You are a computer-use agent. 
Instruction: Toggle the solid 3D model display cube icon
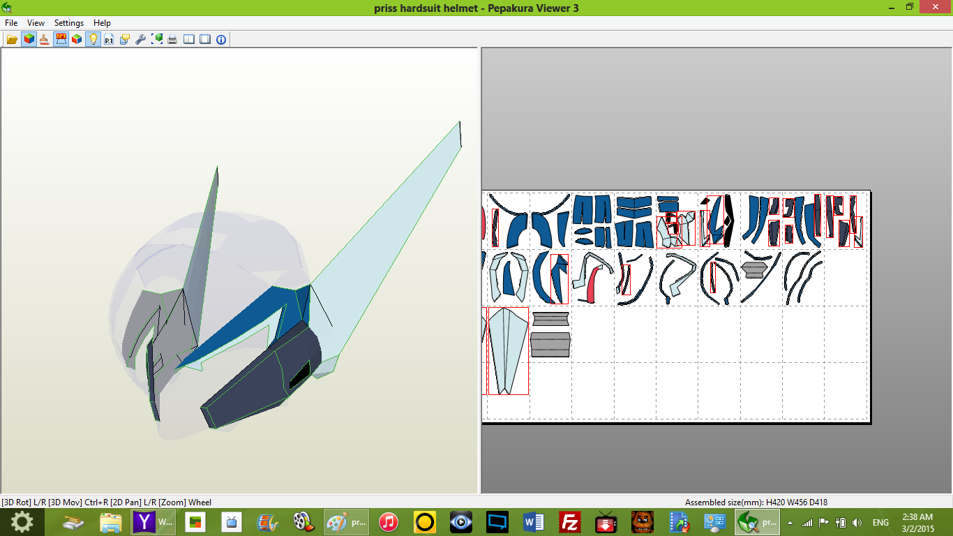pyautogui.click(x=29, y=39)
